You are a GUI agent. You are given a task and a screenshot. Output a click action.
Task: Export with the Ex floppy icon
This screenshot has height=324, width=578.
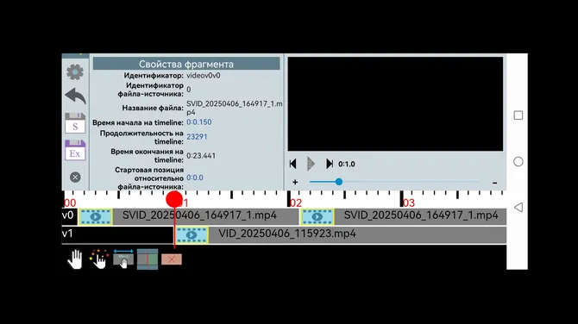75,150
